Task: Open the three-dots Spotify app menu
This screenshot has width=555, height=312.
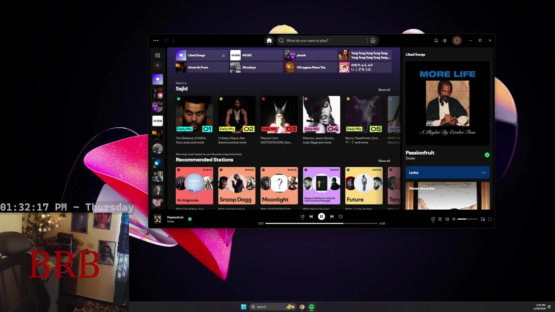Action: 156,40
